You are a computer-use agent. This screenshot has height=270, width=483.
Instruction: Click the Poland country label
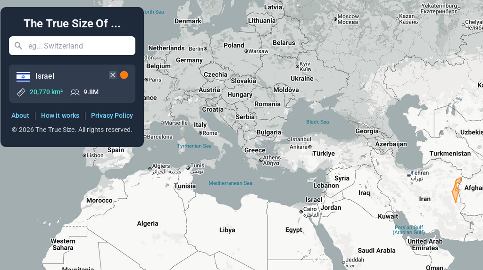pos(234,45)
